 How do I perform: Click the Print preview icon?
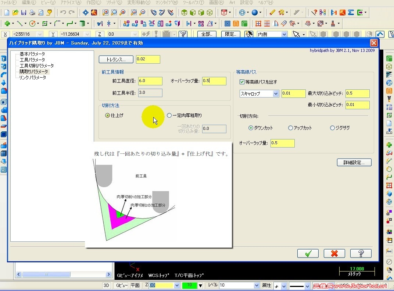coord(40,12)
